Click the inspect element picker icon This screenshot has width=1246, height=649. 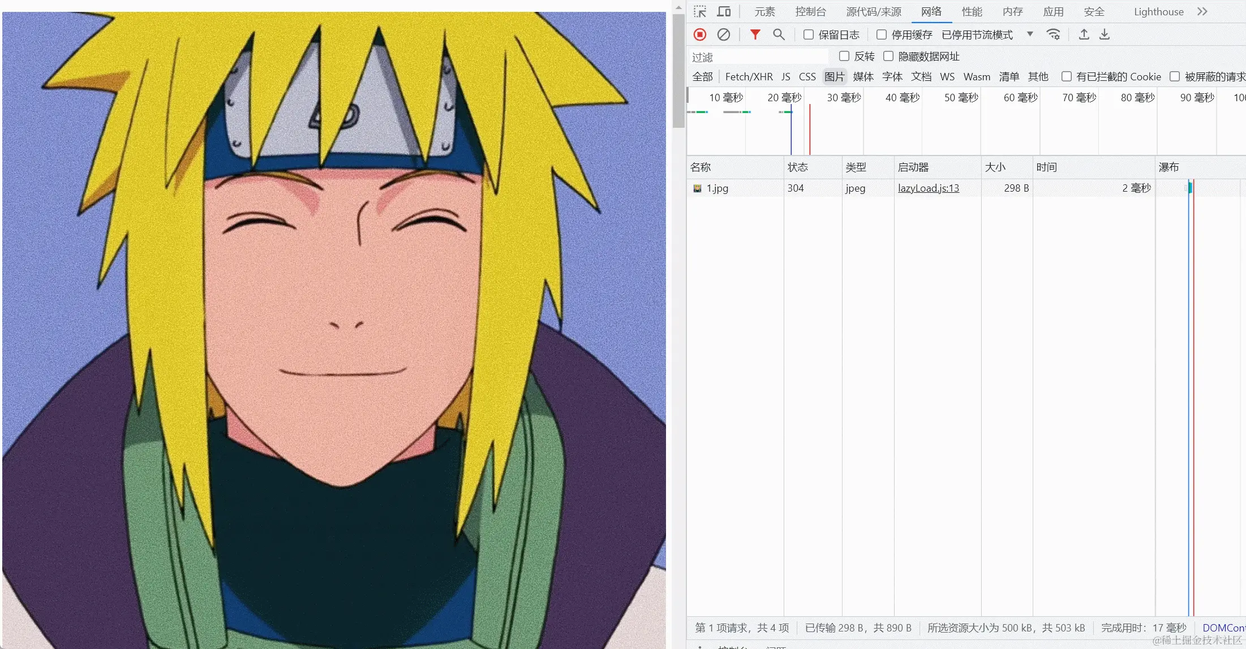pos(700,12)
